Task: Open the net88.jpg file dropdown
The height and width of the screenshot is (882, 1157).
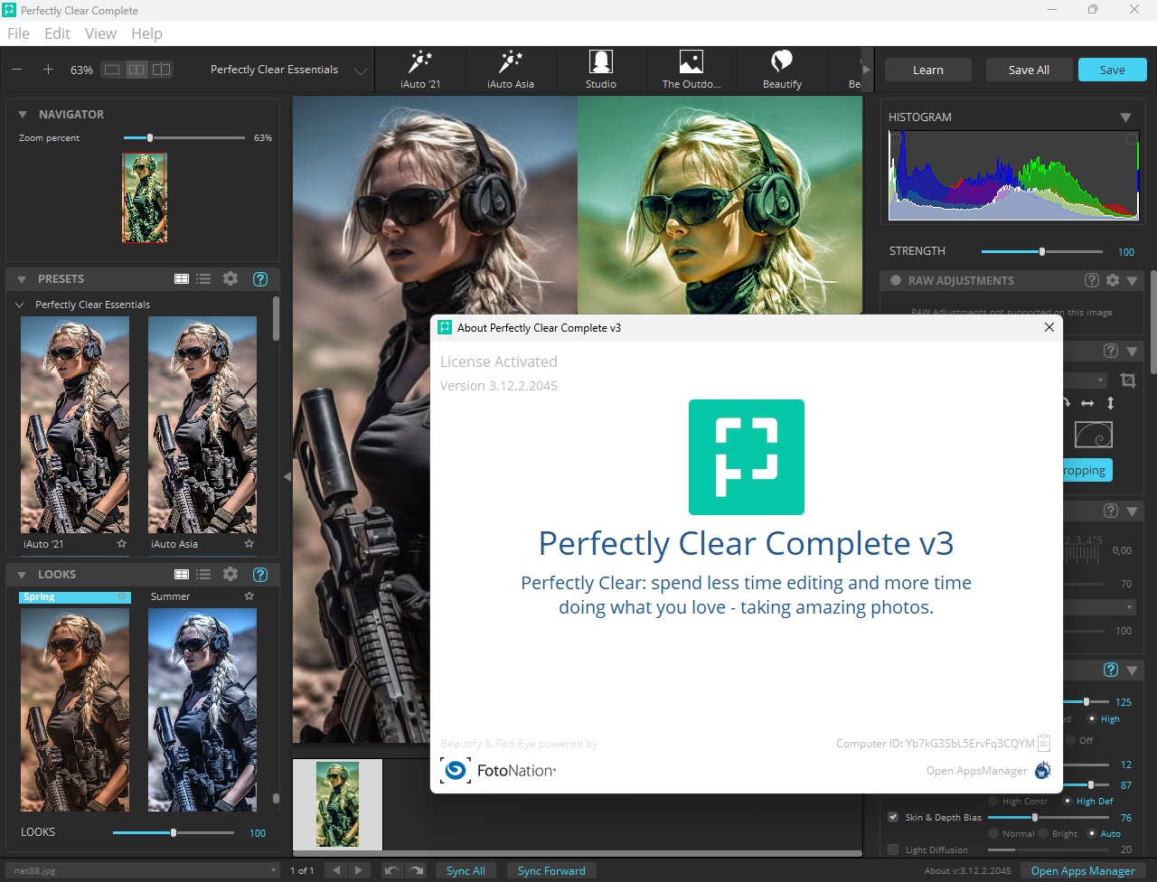Action: click(145, 870)
